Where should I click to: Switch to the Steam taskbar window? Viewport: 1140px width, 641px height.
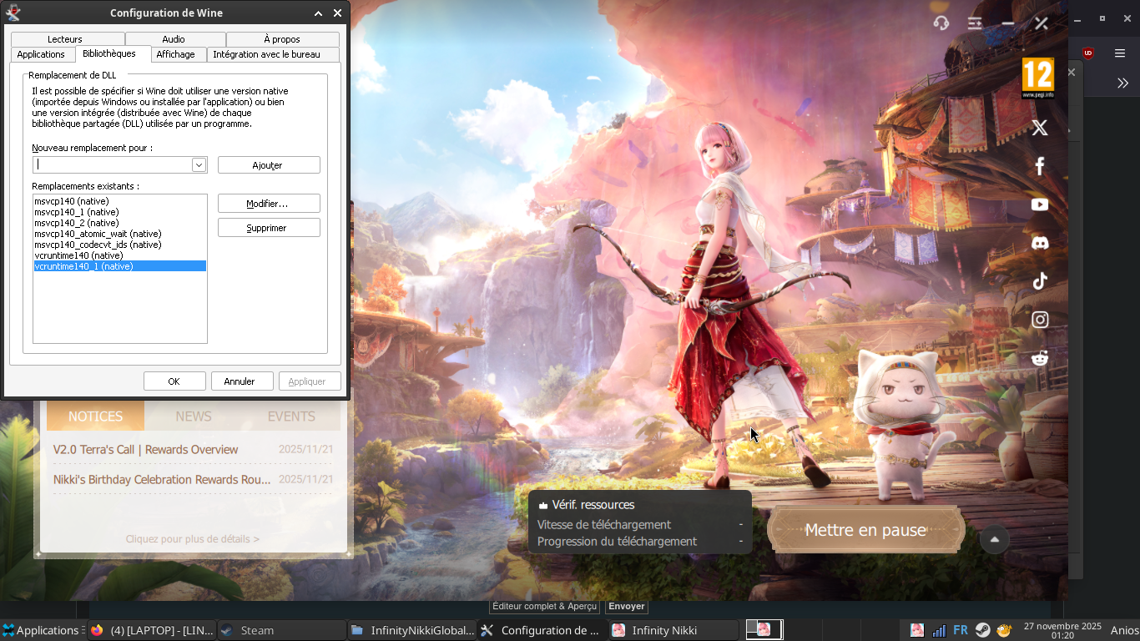click(282, 630)
